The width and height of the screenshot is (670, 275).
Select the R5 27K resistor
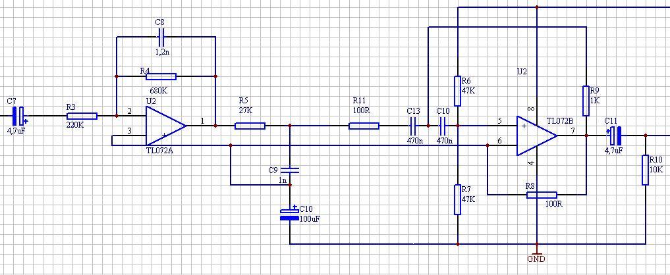click(250, 126)
